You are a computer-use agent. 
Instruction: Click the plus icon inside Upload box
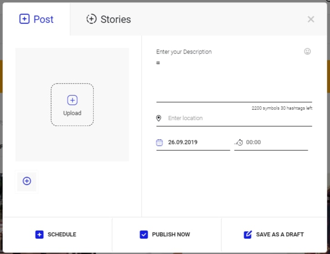pyautogui.click(x=72, y=100)
